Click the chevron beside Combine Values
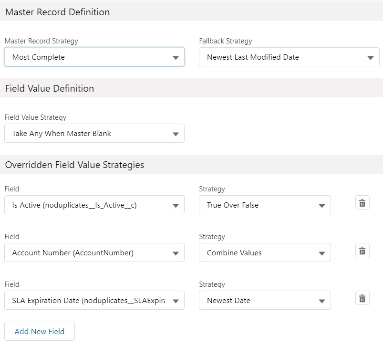The width and height of the screenshot is (383, 346). tap(321, 253)
